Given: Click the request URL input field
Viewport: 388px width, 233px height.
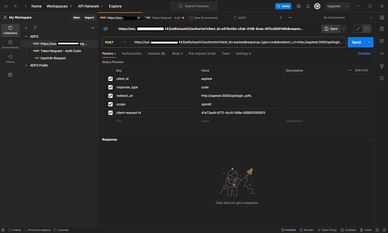Looking at the screenshot, I should tap(238, 42).
